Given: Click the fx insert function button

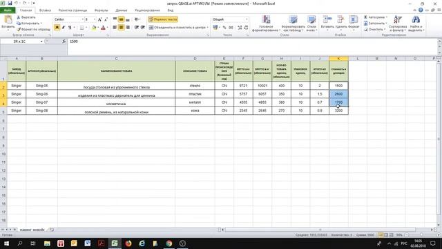Looking at the screenshot, I should [x=64, y=41].
